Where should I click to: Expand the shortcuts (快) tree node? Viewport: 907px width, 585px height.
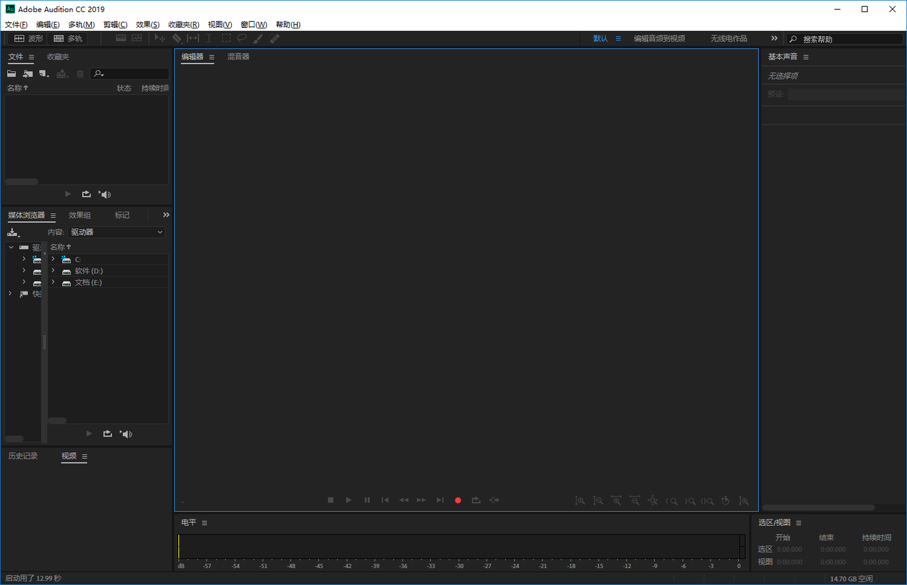10,293
